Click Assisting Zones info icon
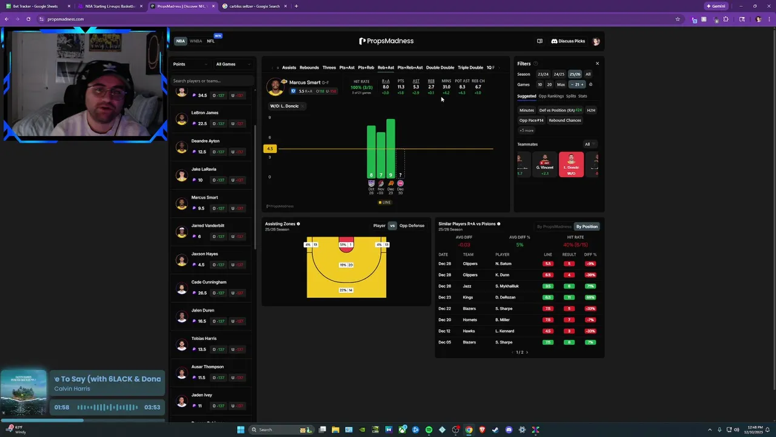Image resolution: width=776 pixels, height=437 pixels. coord(298,224)
